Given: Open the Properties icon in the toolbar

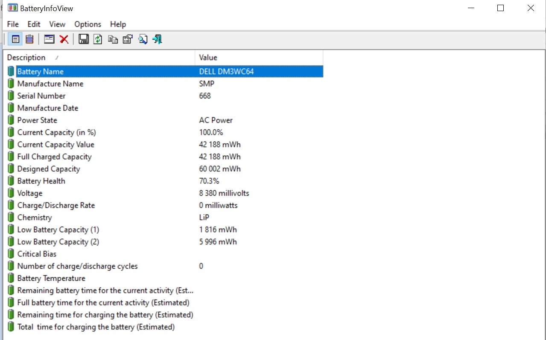Looking at the screenshot, I should pos(128,40).
